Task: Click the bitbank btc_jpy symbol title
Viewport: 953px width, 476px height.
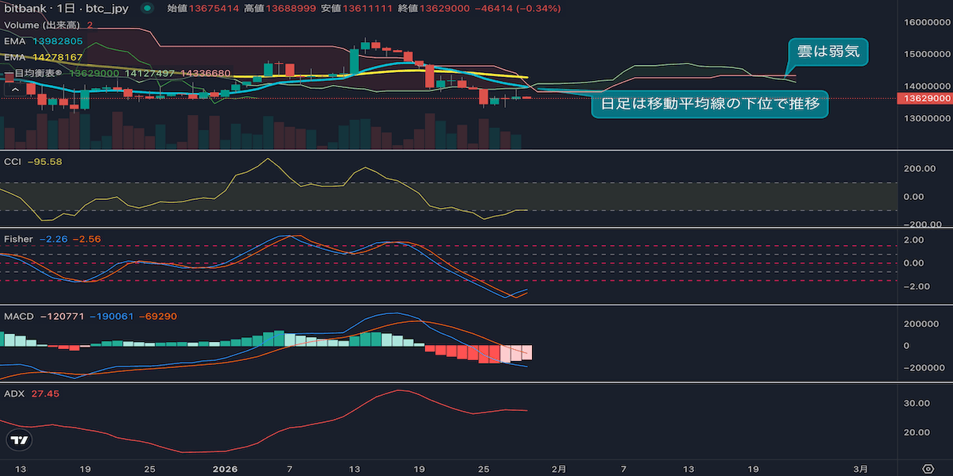Action: point(66,9)
